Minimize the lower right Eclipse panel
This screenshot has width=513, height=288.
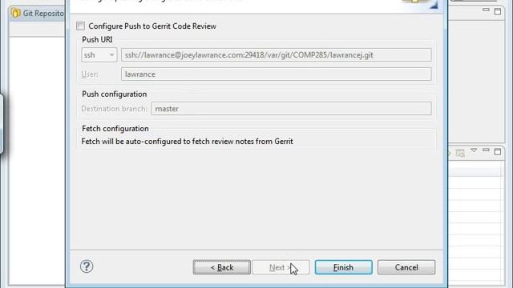click(x=486, y=150)
